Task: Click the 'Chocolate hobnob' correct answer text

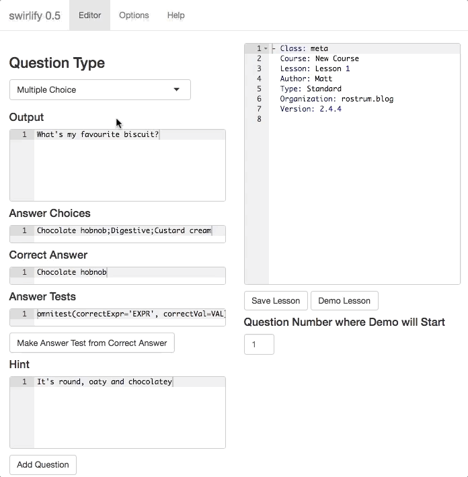Action: (x=71, y=272)
